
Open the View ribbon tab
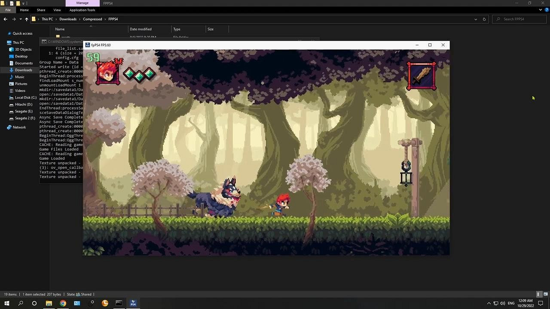click(57, 10)
